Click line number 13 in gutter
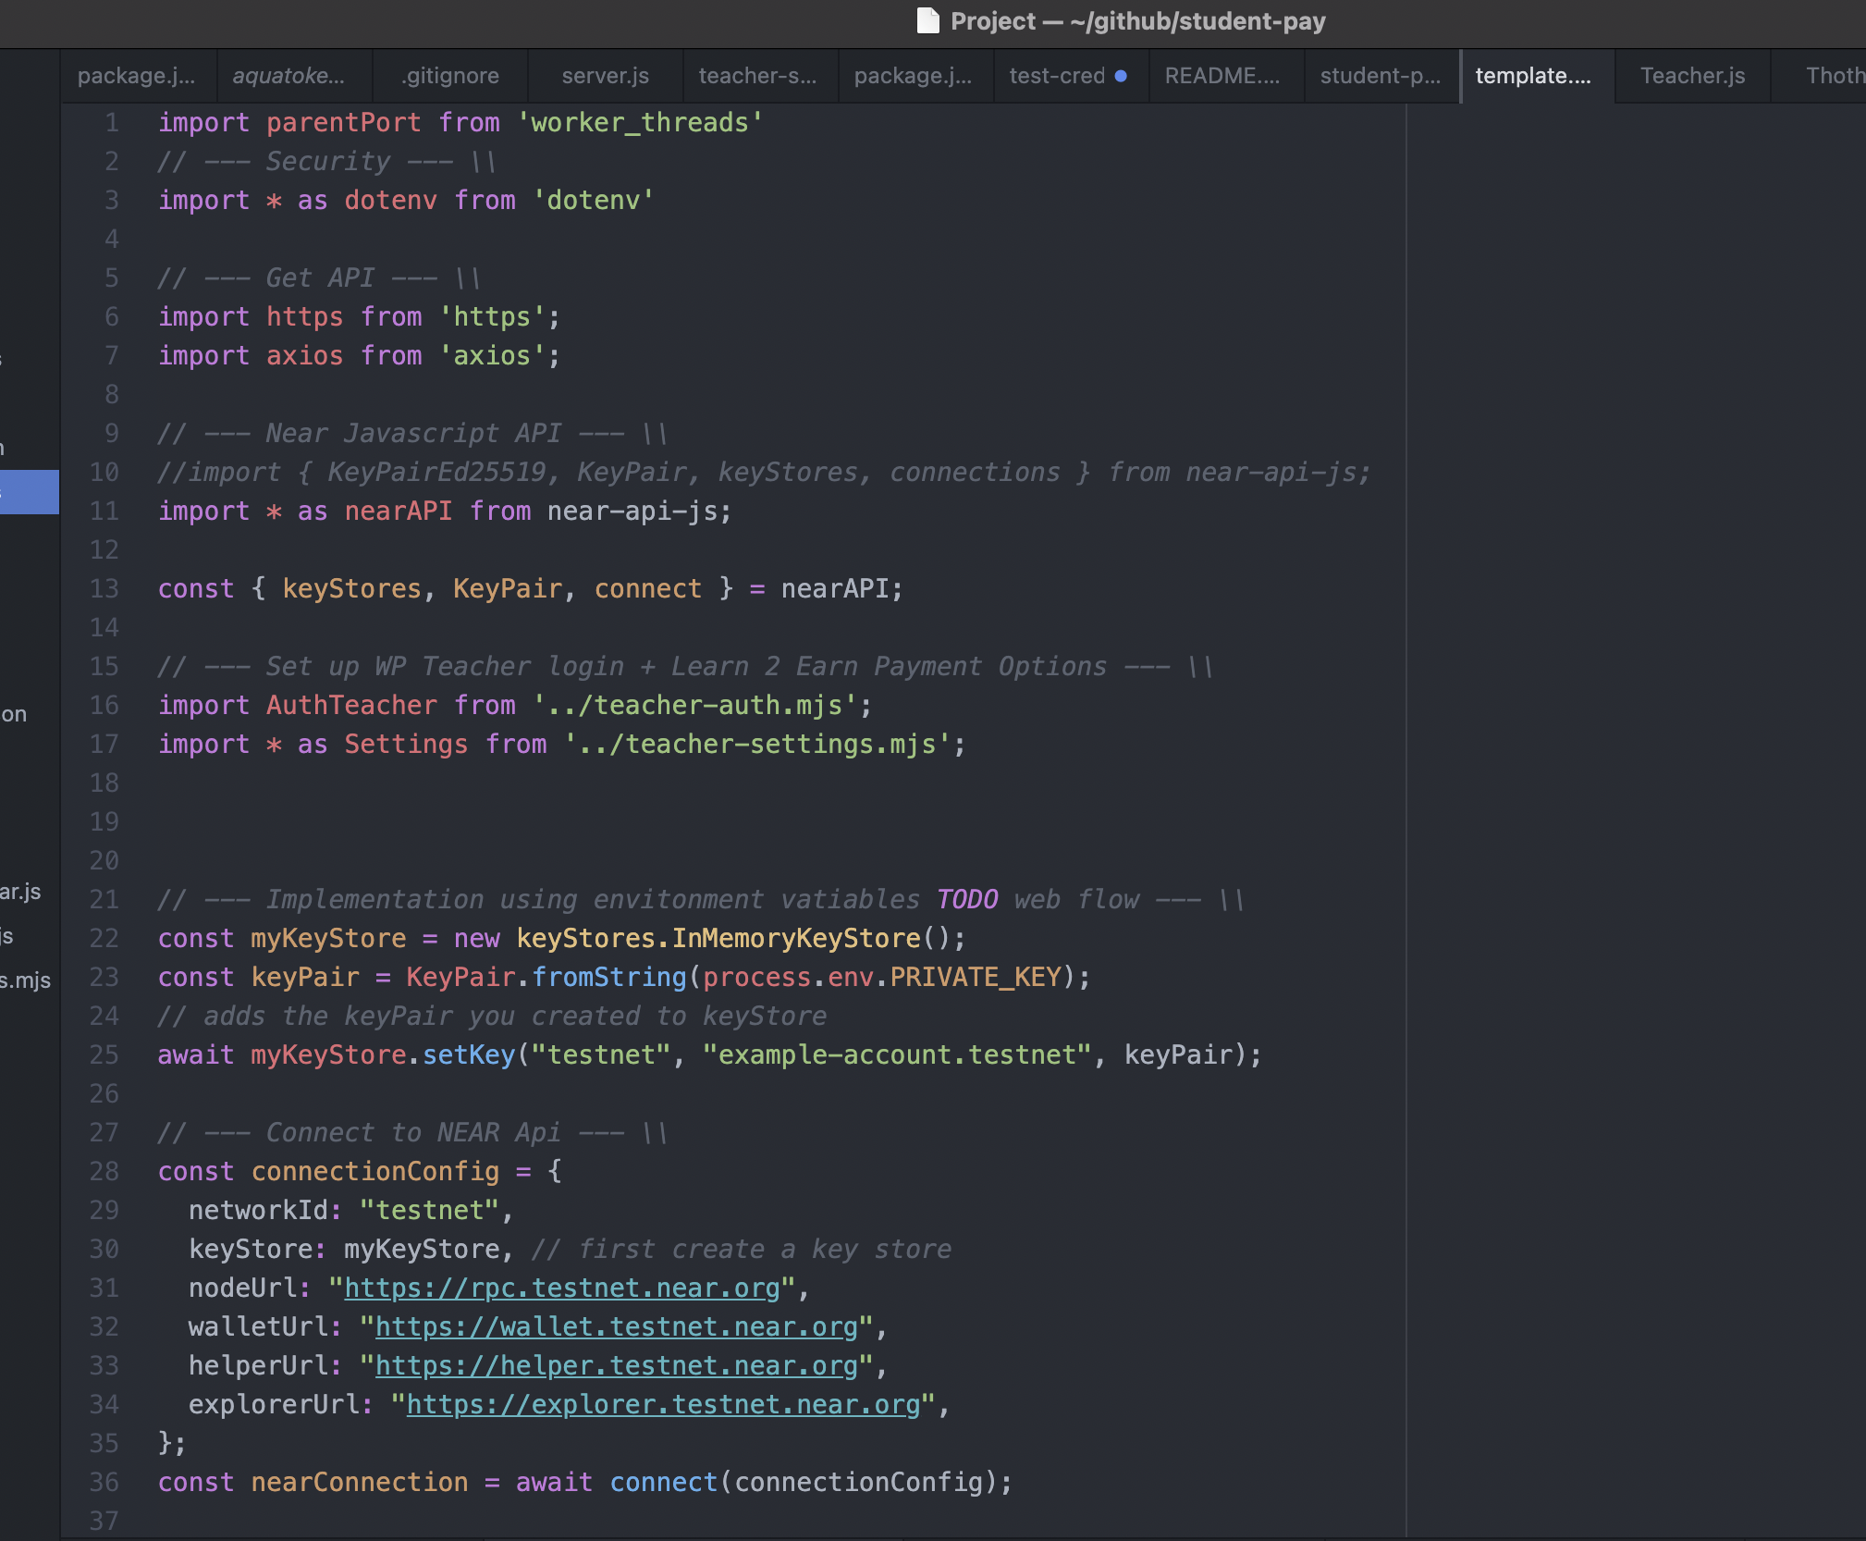1866x1541 pixels. [x=104, y=588]
